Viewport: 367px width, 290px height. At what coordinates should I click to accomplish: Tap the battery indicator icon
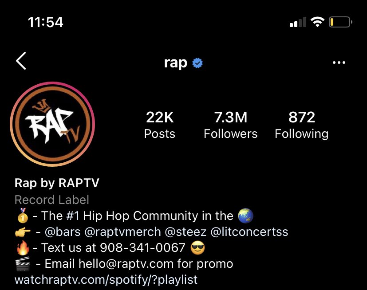tap(340, 22)
